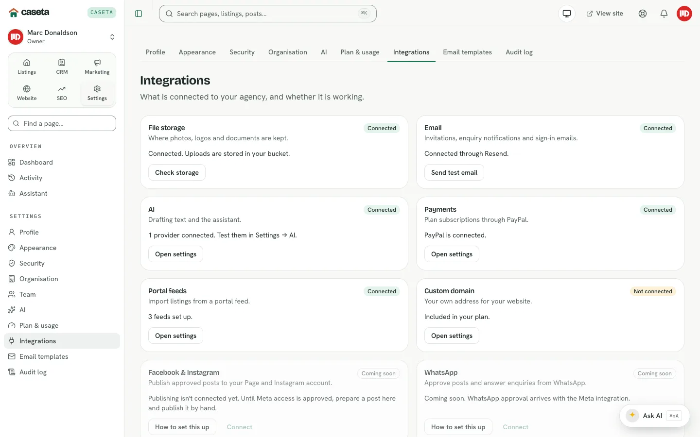700x437 pixels.
Task: Open the CRM section icon
Action: tap(62, 67)
